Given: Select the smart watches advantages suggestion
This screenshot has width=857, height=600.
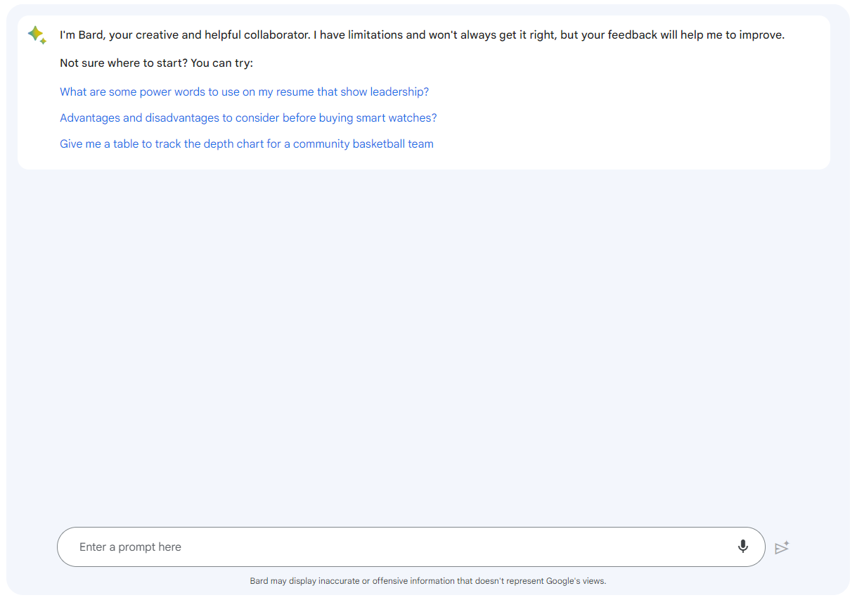Looking at the screenshot, I should click(248, 117).
